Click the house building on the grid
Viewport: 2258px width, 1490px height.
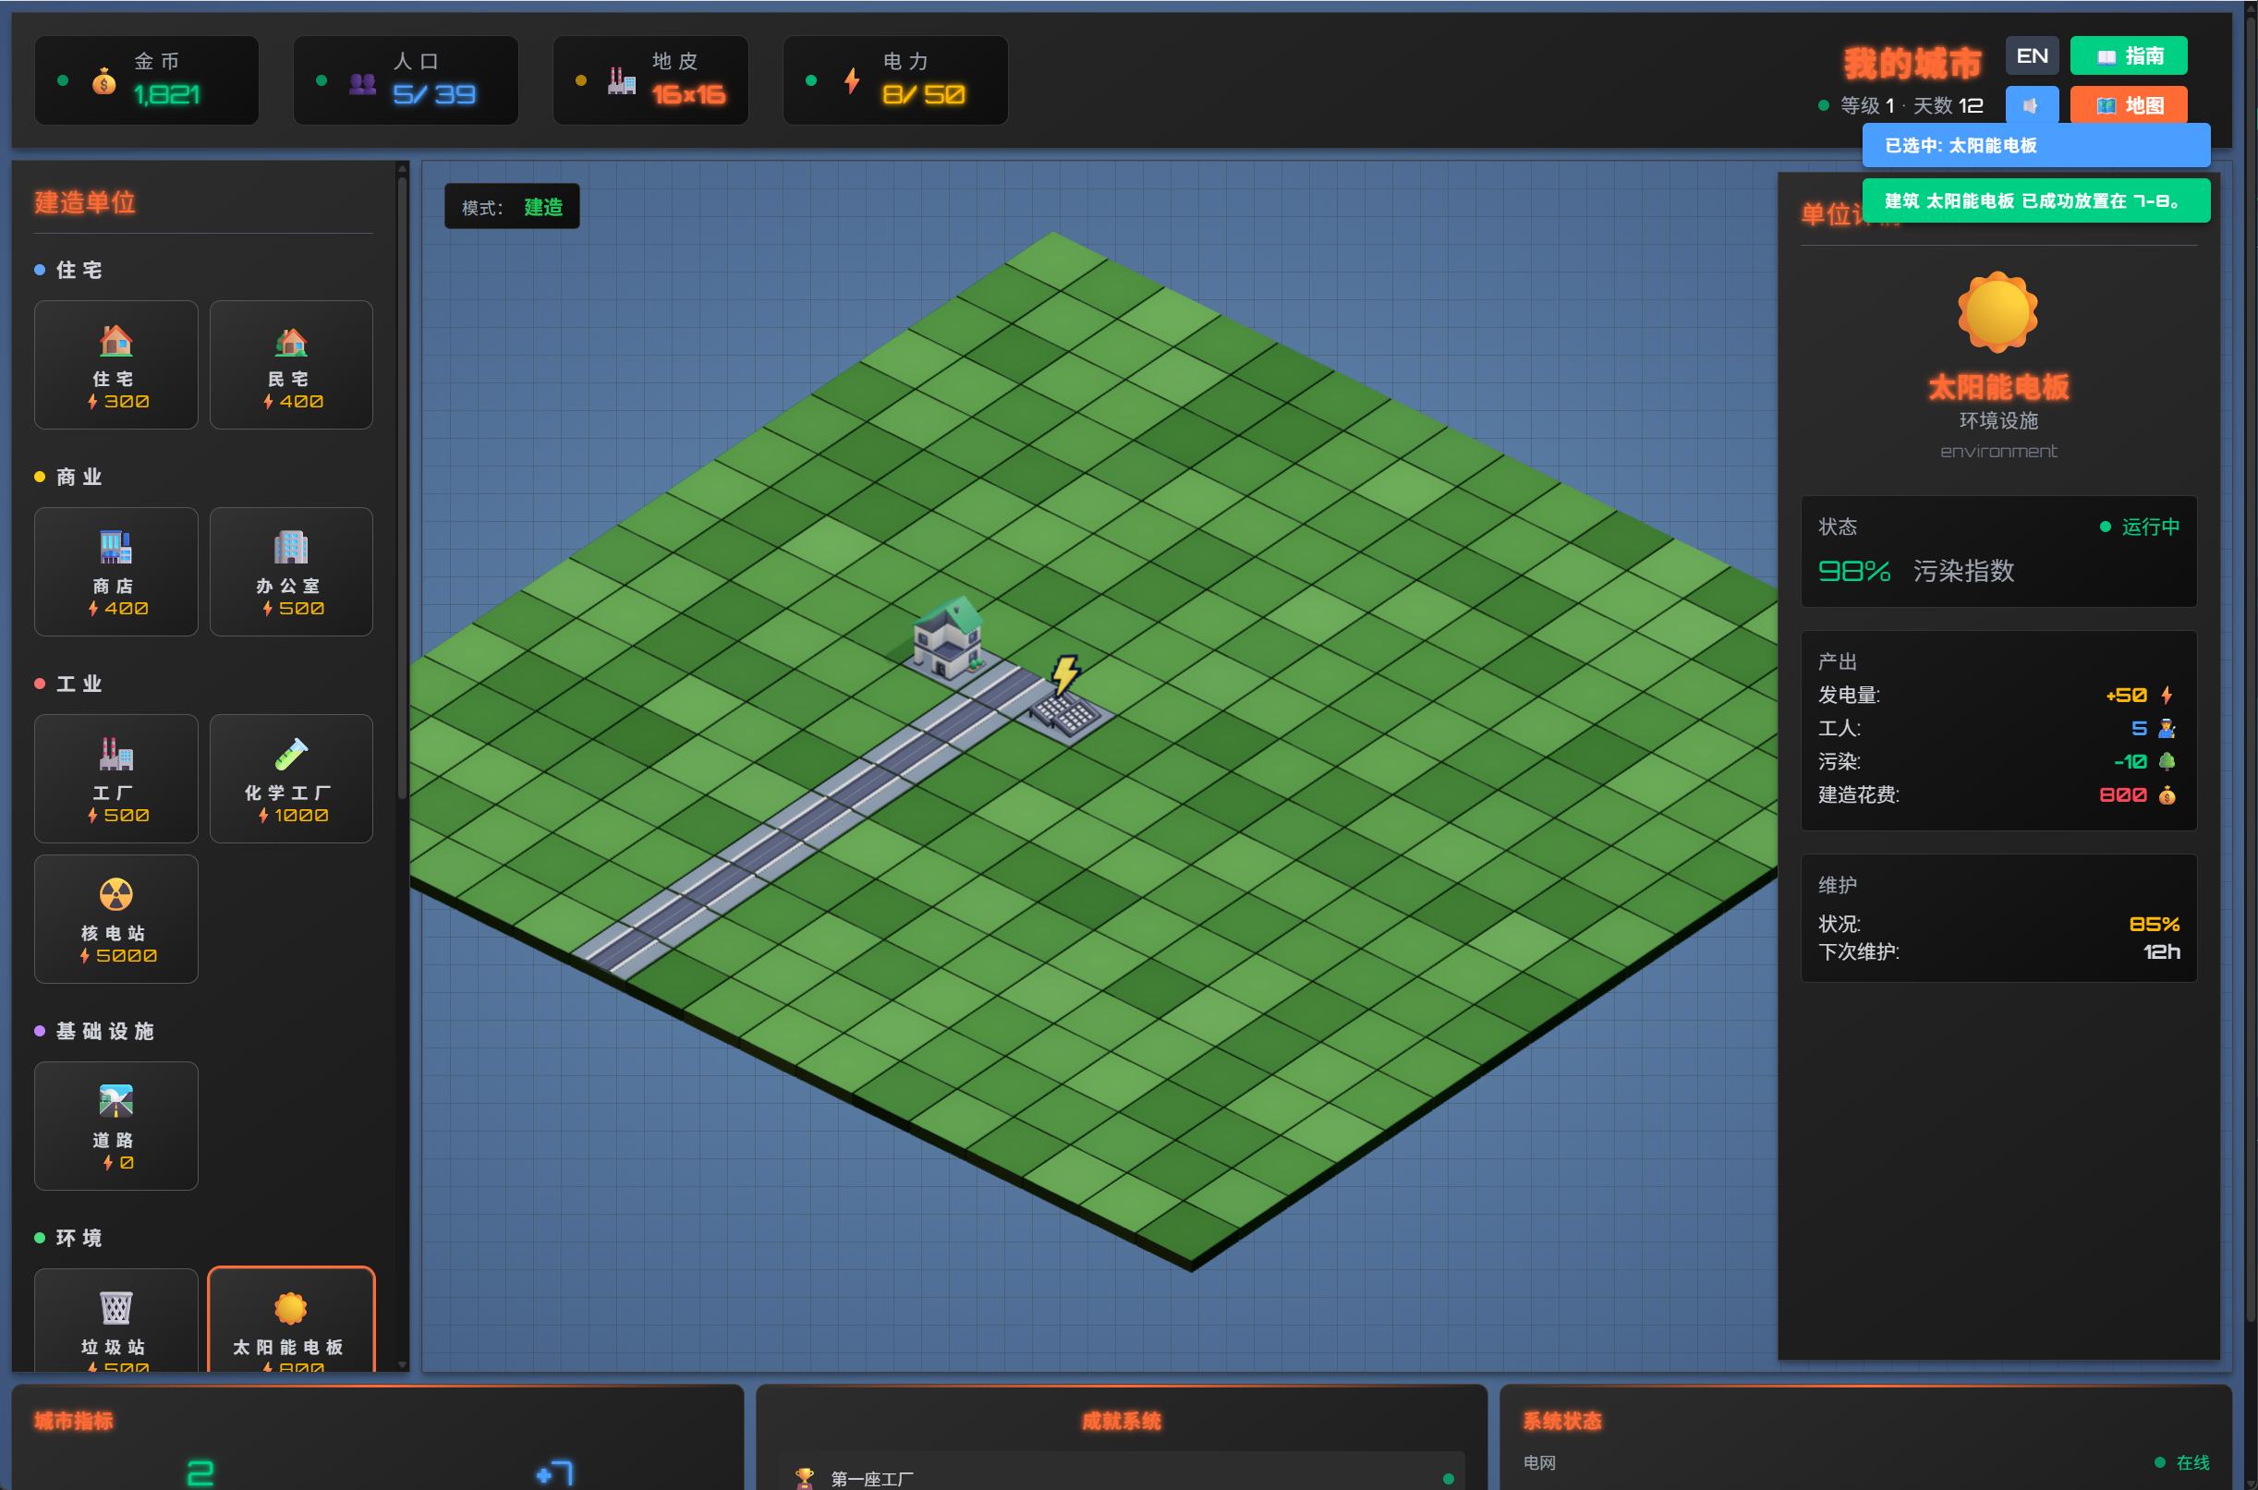pos(947,640)
